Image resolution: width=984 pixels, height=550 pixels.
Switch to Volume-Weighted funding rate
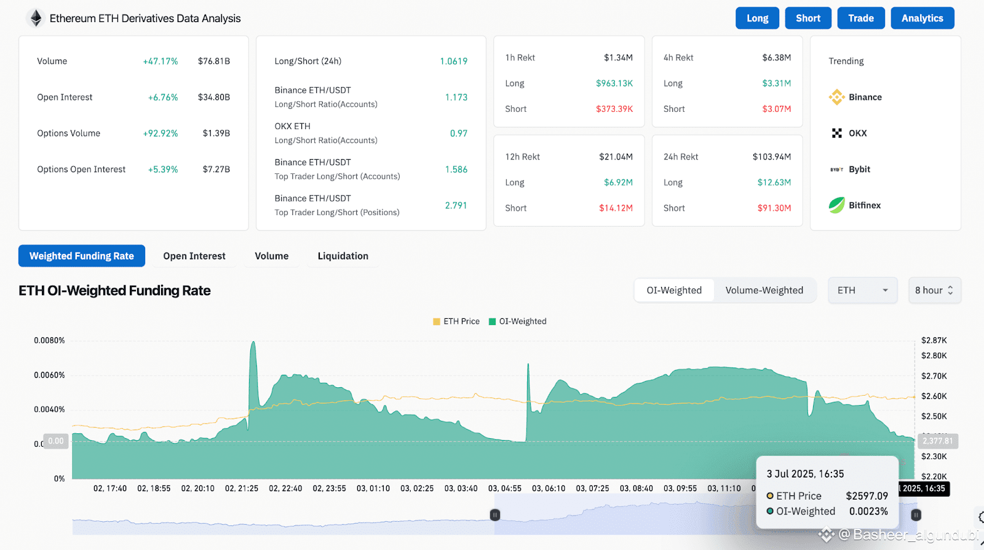[764, 290]
